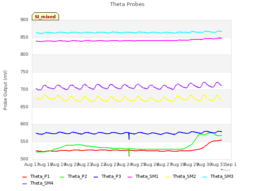Click the 550 y-axis tick label
The height and width of the screenshot is (191, 255).
coord(24,142)
